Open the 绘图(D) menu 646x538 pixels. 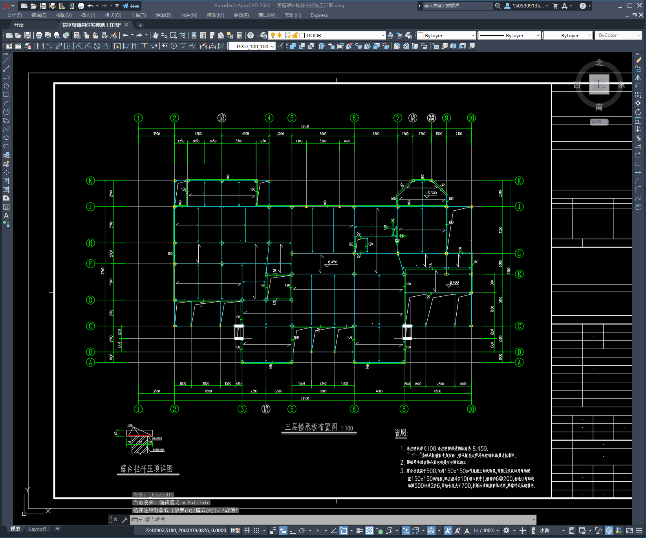click(163, 15)
